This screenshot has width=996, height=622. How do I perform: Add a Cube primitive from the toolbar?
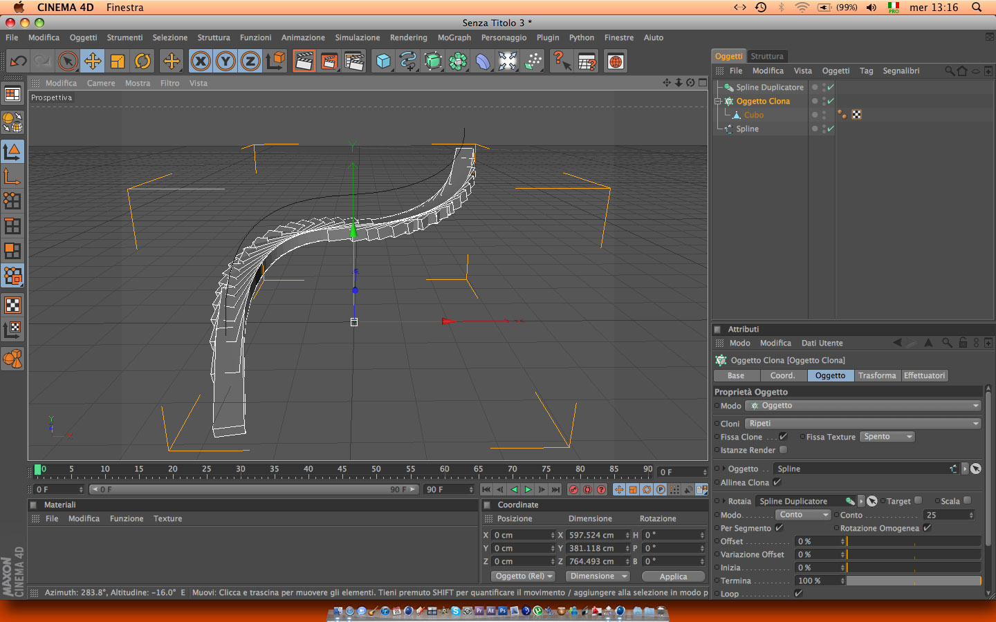(383, 62)
